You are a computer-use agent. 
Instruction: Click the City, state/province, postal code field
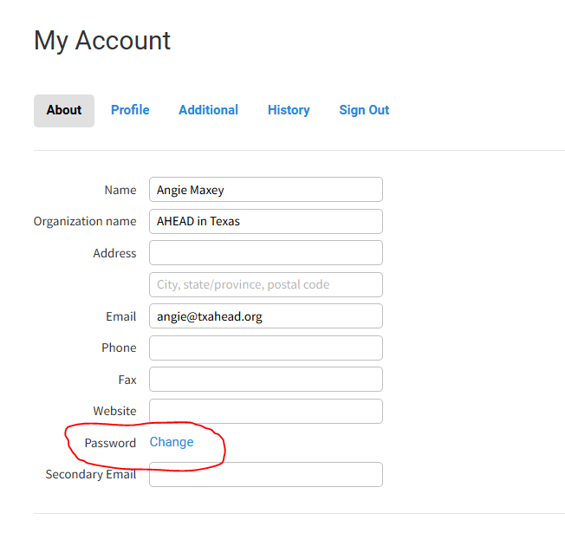[x=266, y=284]
